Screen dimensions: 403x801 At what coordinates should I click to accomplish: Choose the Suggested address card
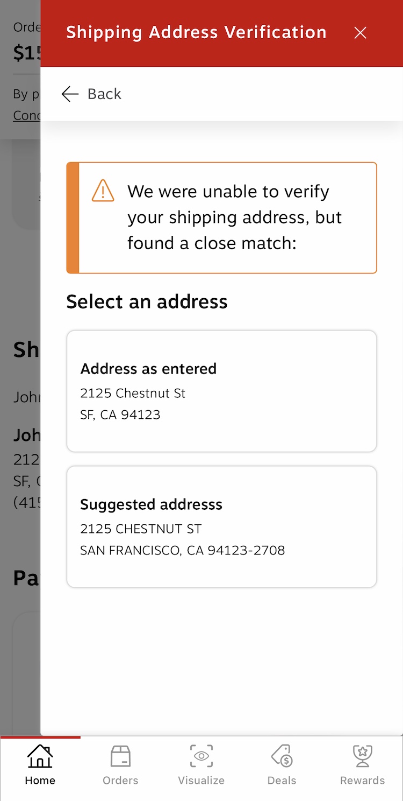(221, 526)
